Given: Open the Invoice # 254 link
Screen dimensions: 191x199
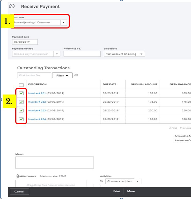Looking at the screenshot, I should 37,119.
